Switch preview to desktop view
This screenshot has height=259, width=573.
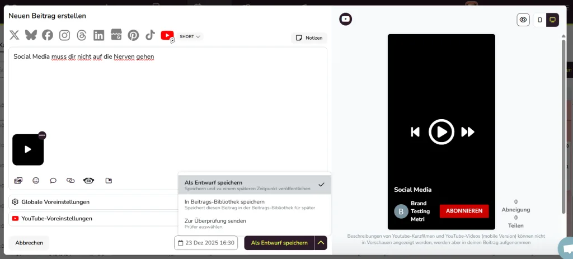point(552,20)
